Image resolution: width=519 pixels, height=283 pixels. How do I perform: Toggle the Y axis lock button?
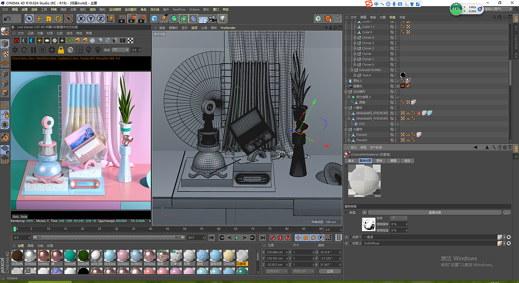click(x=90, y=19)
